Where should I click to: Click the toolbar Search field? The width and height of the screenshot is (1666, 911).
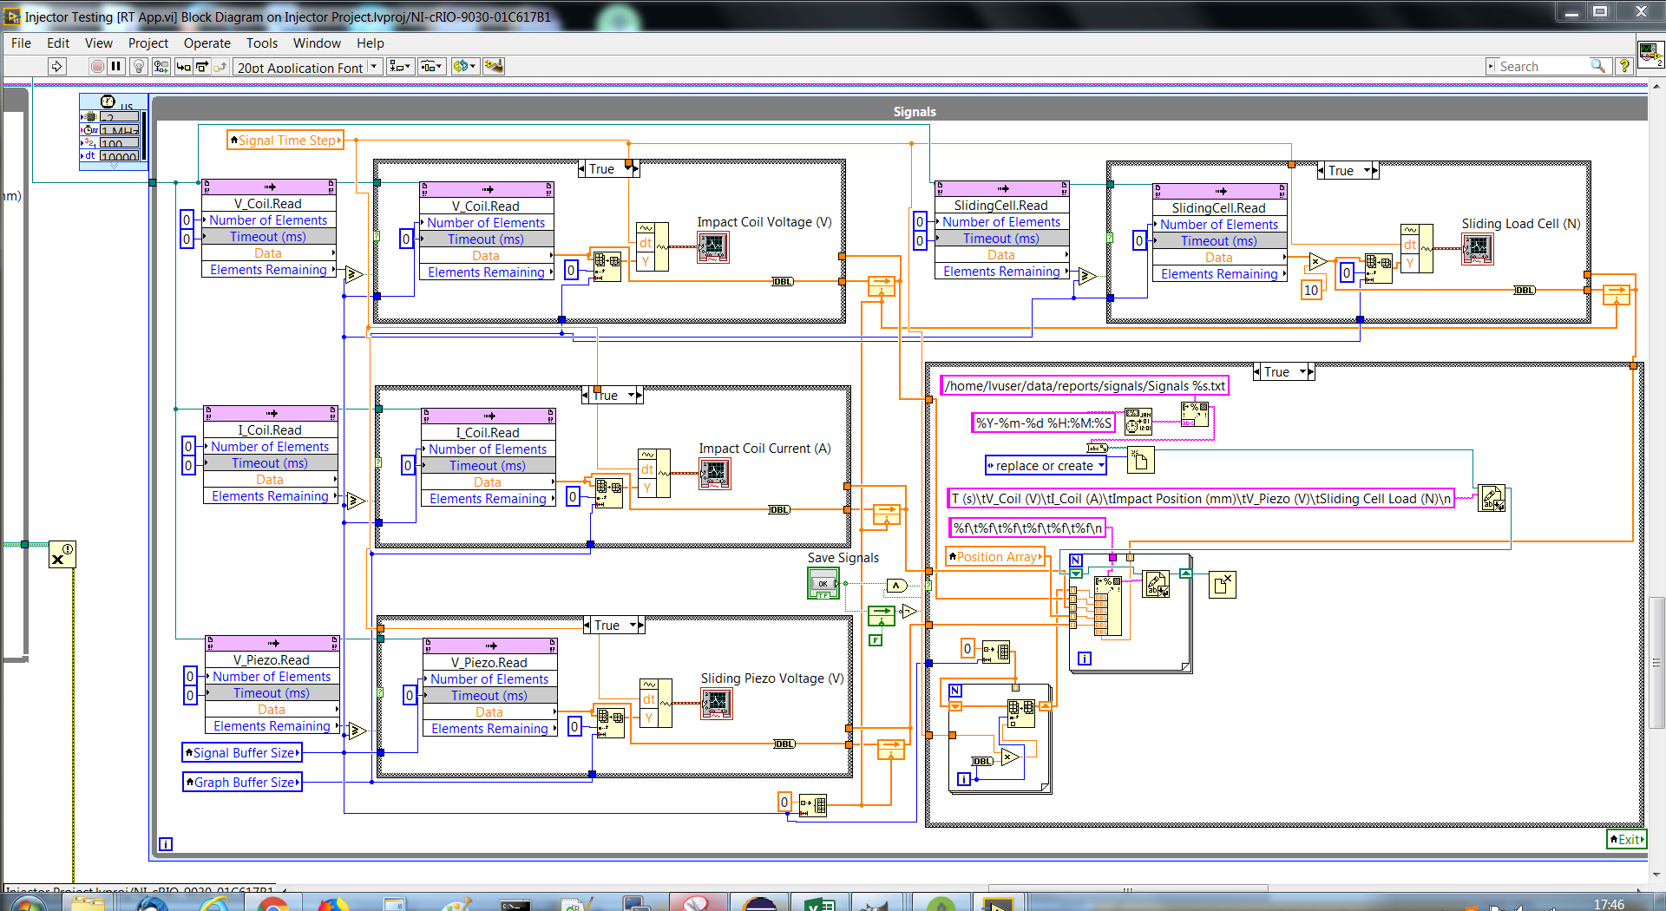(x=1546, y=66)
